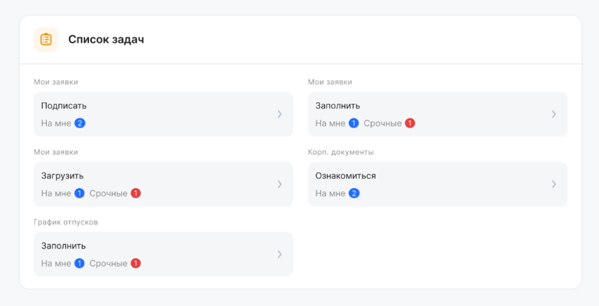Click blue badge 2 in Ознакомиться card
The image size is (599, 306).
[354, 193]
